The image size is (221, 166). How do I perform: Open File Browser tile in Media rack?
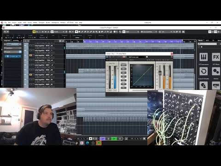point(216,85)
